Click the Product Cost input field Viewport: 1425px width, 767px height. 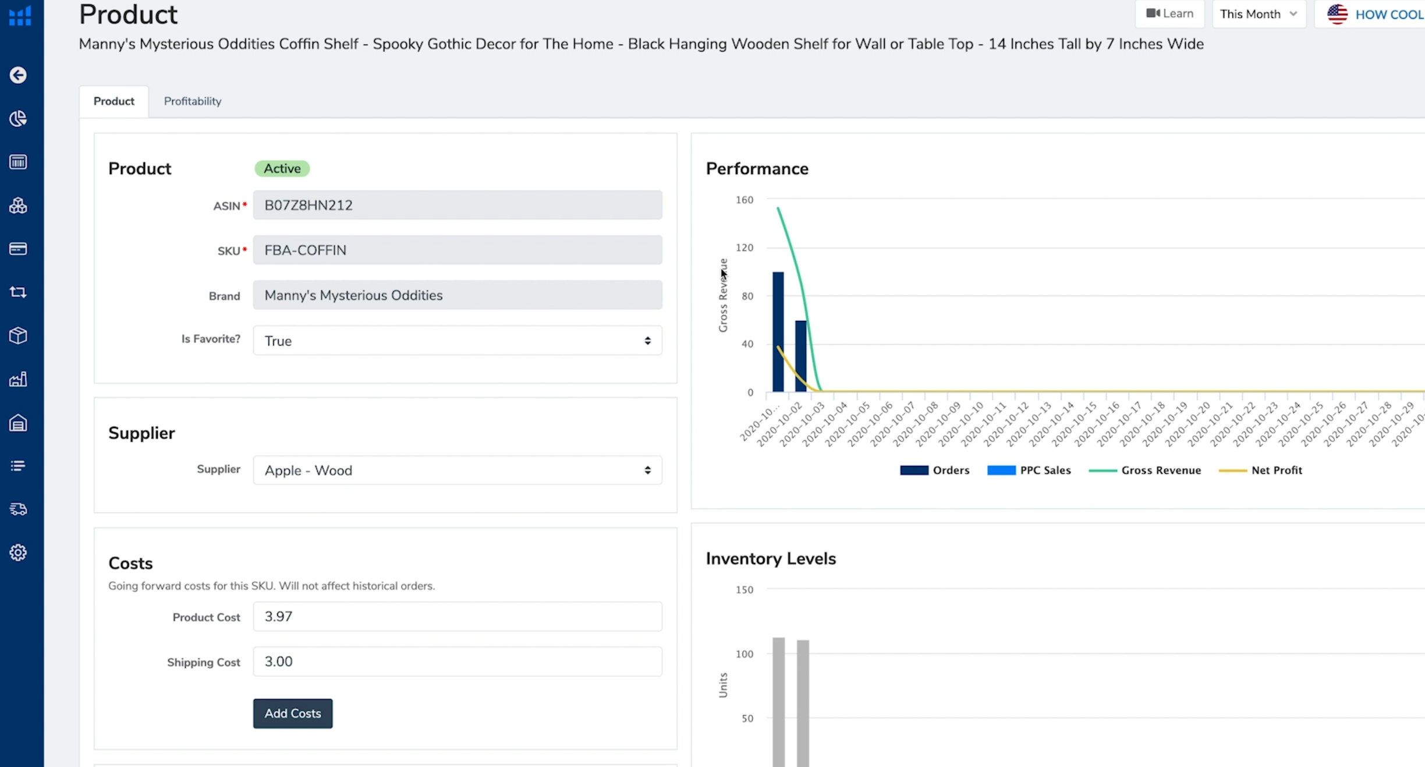coord(457,617)
